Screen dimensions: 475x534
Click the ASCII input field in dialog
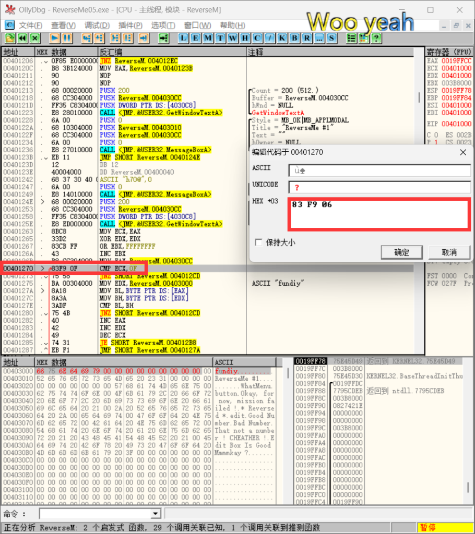click(379, 170)
